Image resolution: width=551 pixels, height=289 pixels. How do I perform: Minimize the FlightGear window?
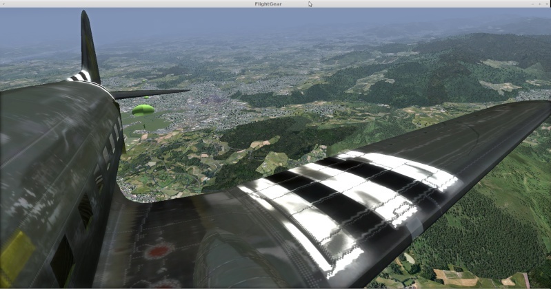tap(533, 4)
